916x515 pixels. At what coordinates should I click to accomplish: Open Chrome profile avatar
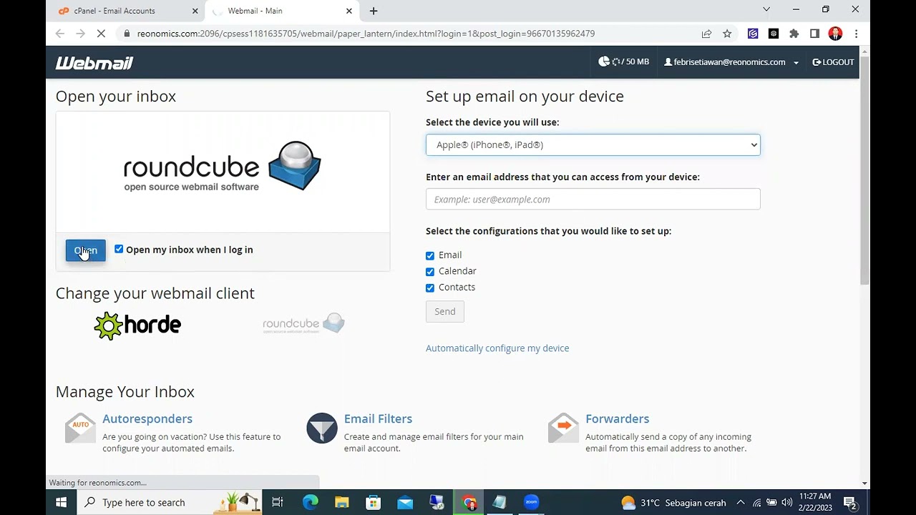pos(835,34)
